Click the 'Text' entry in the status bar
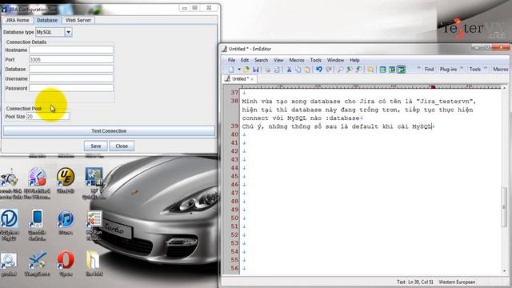This screenshot has width=512, height=288. point(401,282)
